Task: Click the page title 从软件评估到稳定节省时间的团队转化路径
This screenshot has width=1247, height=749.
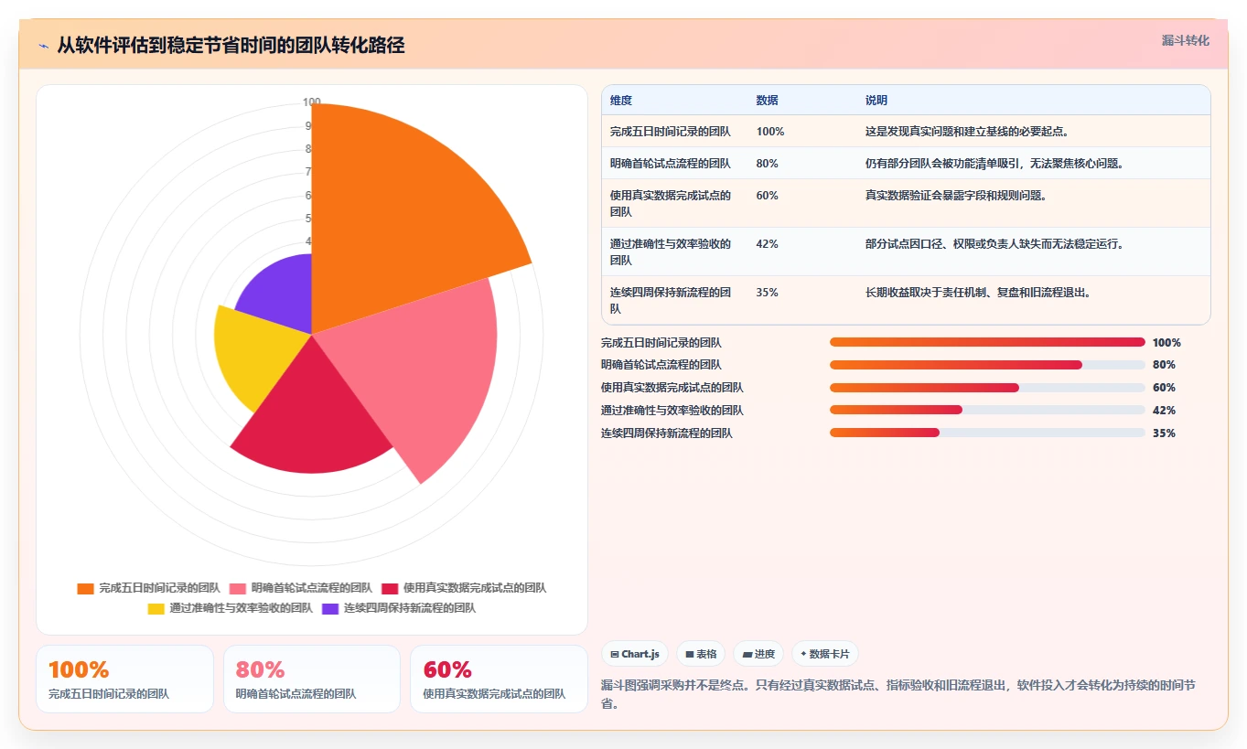Action: coord(231,45)
